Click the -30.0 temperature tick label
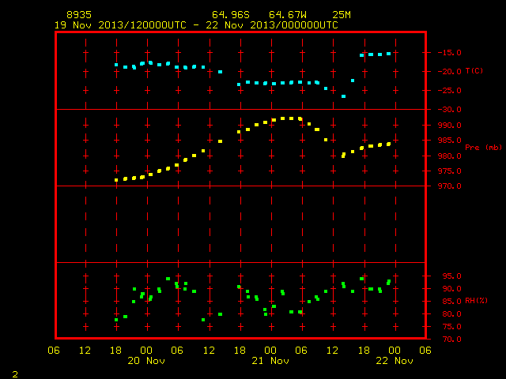 click(x=450, y=110)
